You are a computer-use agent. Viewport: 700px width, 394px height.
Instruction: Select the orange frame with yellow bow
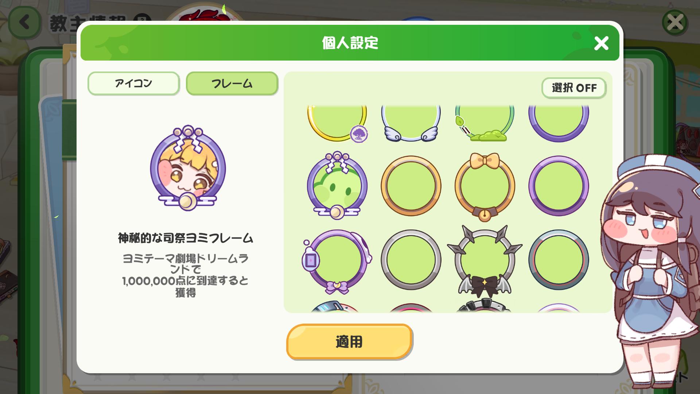click(x=485, y=186)
